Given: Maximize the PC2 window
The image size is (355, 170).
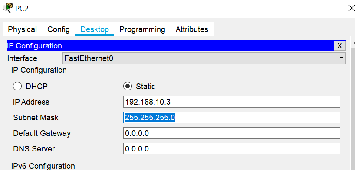Looking at the screenshot, I should coord(321,8).
